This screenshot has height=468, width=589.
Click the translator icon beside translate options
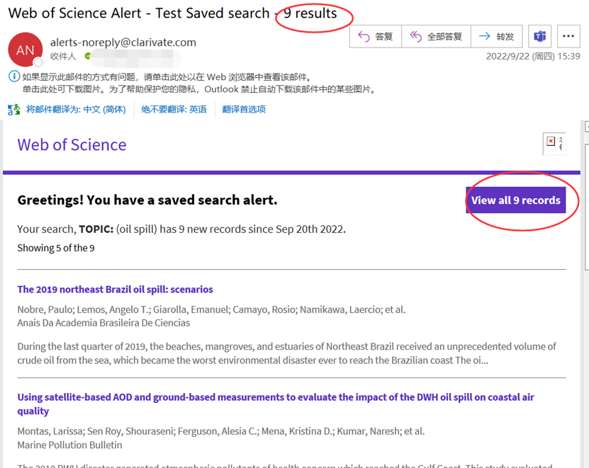click(13, 109)
